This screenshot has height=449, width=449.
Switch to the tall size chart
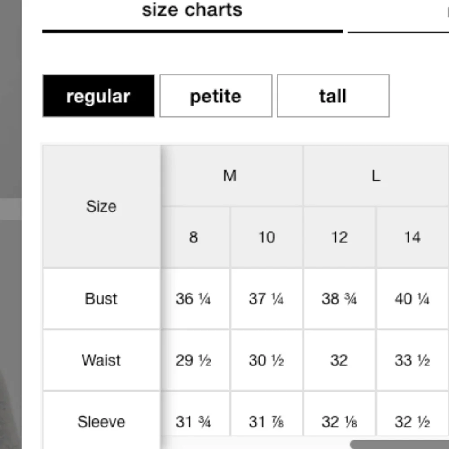pyautogui.click(x=333, y=96)
